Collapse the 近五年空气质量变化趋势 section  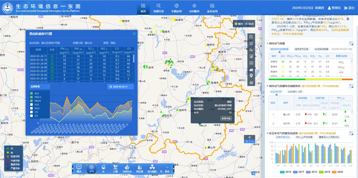(x=268, y=133)
